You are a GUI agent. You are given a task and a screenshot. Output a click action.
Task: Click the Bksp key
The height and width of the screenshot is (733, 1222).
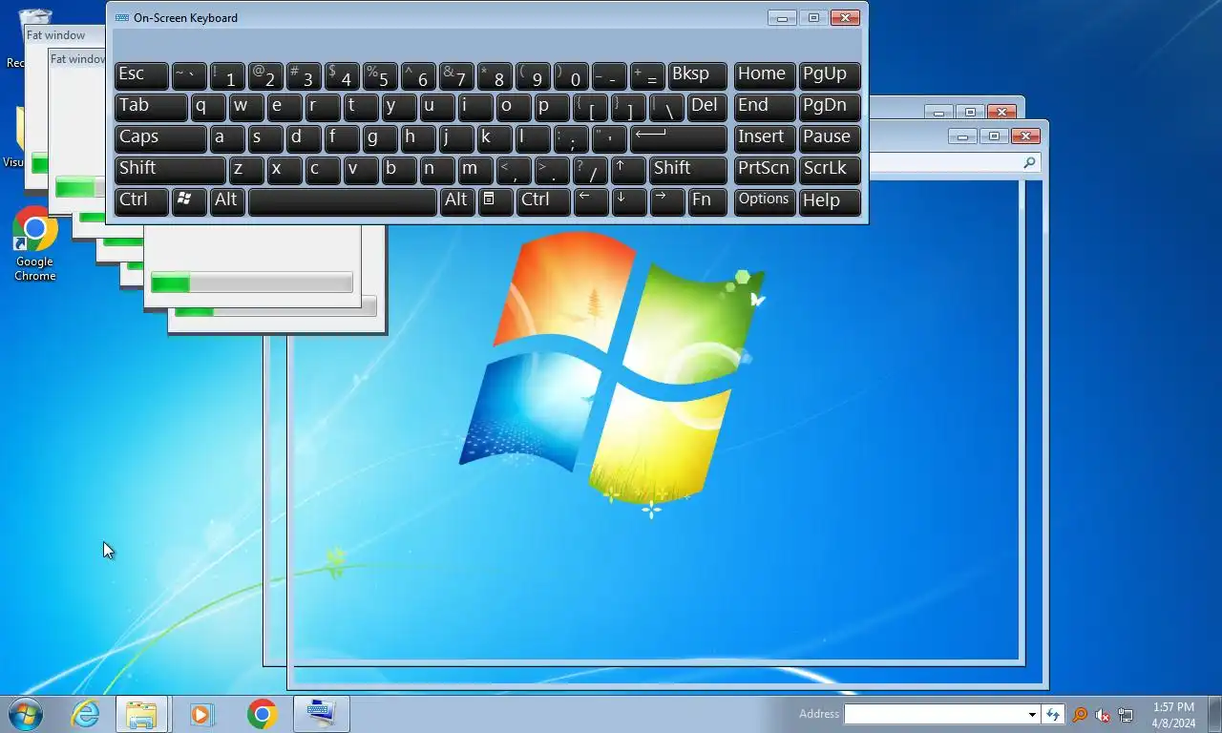(698, 74)
